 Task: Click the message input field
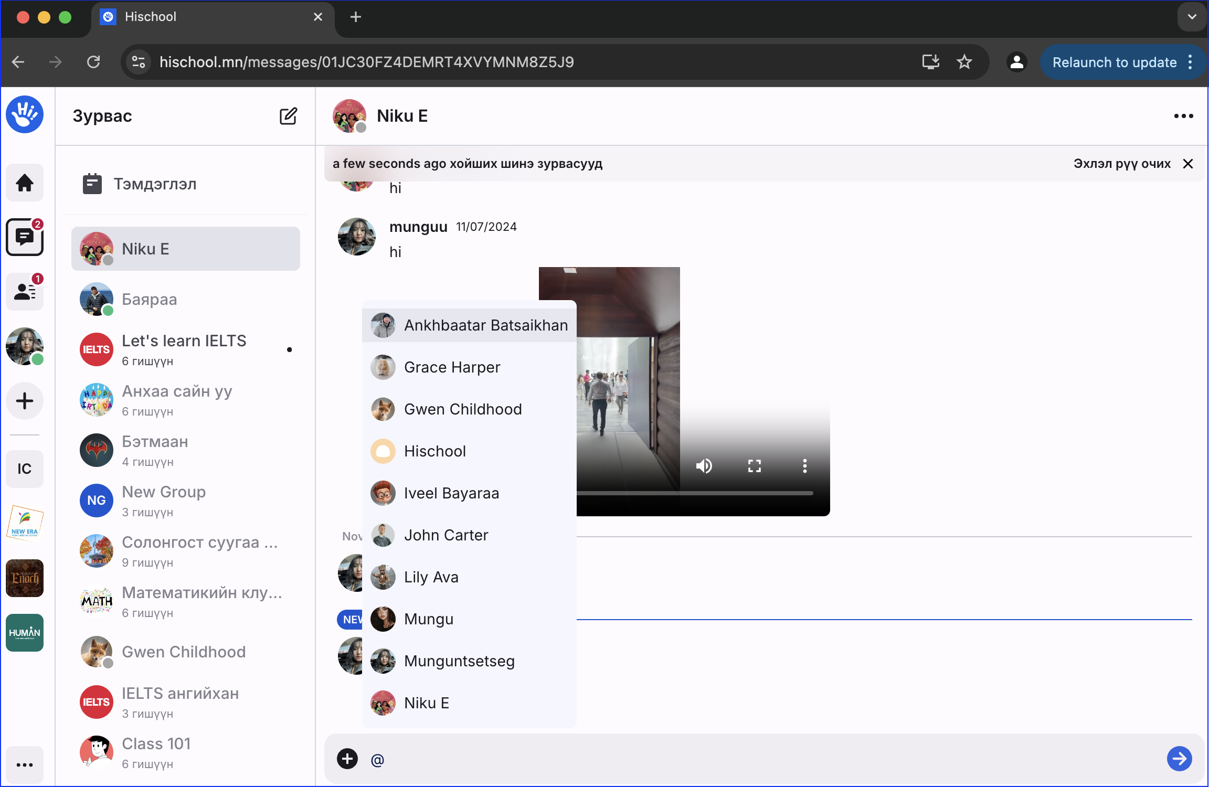tap(735, 759)
